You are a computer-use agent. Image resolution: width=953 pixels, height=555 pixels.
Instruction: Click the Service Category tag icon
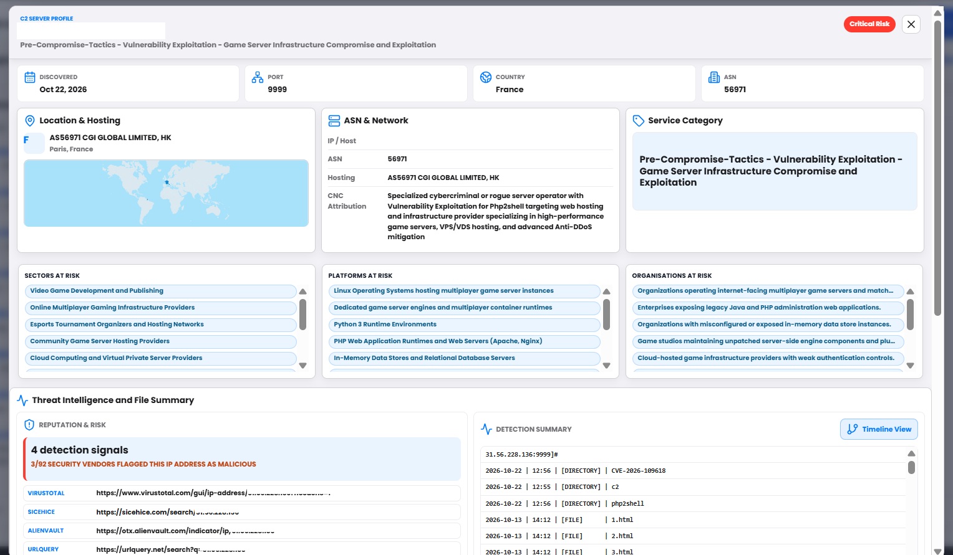(638, 121)
